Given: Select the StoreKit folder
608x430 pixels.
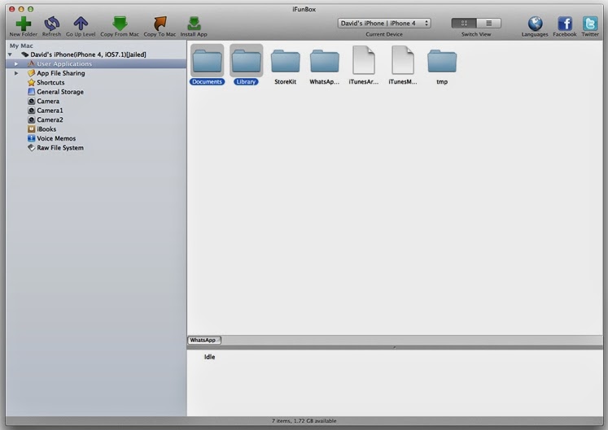Looking at the screenshot, I should pos(286,65).
